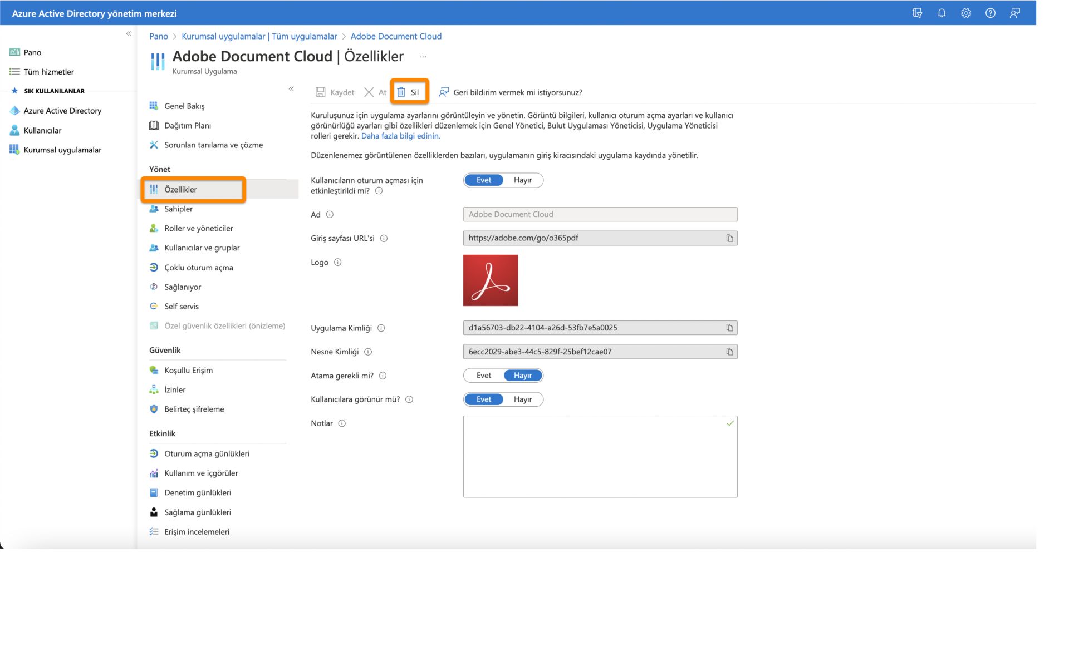
Task: Open the help question mark icon
Action: coord(990,13)
